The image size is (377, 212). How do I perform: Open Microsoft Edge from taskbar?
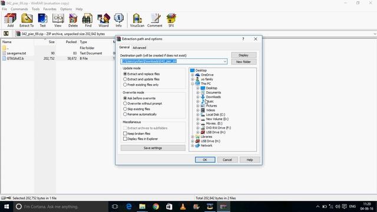(129, 207)
